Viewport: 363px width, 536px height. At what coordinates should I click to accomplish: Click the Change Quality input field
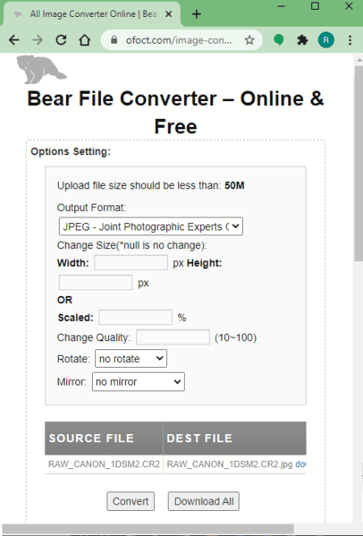[x=173, y=337]
